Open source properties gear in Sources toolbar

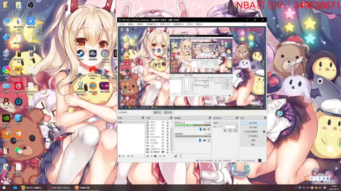tap(155, 156)
